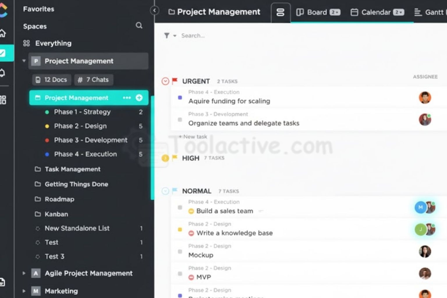Image resolution: width=447 pixels, height=298 pixels.
Task: Click the search magnifier next to Spaces
Action: click(139, 26)
